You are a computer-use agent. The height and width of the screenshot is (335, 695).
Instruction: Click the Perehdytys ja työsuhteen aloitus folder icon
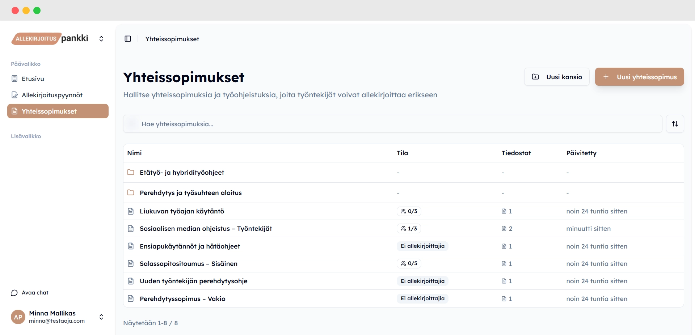point(131,192)
